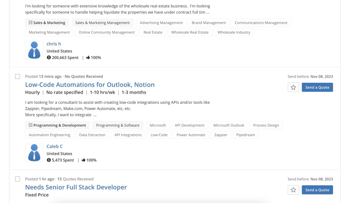View chris h's profile link

54,44
